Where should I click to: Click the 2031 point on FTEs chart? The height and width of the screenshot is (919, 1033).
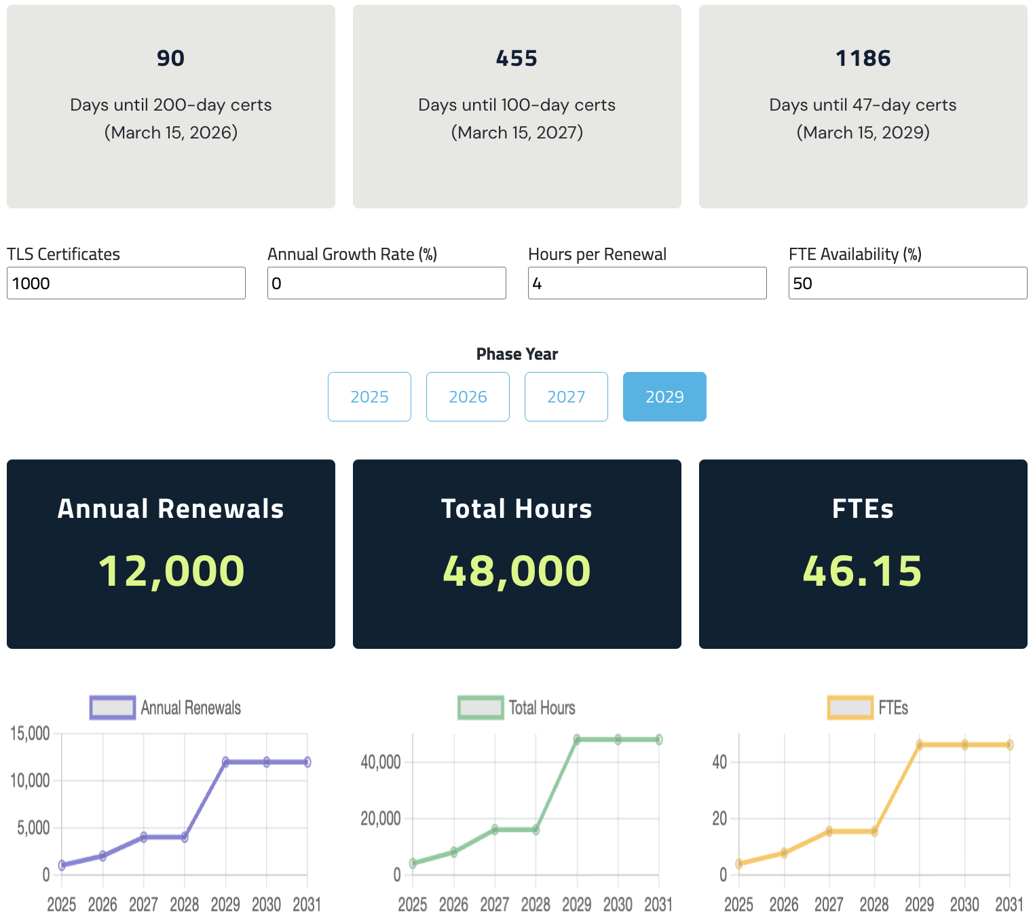click(x=1009, y=745)
